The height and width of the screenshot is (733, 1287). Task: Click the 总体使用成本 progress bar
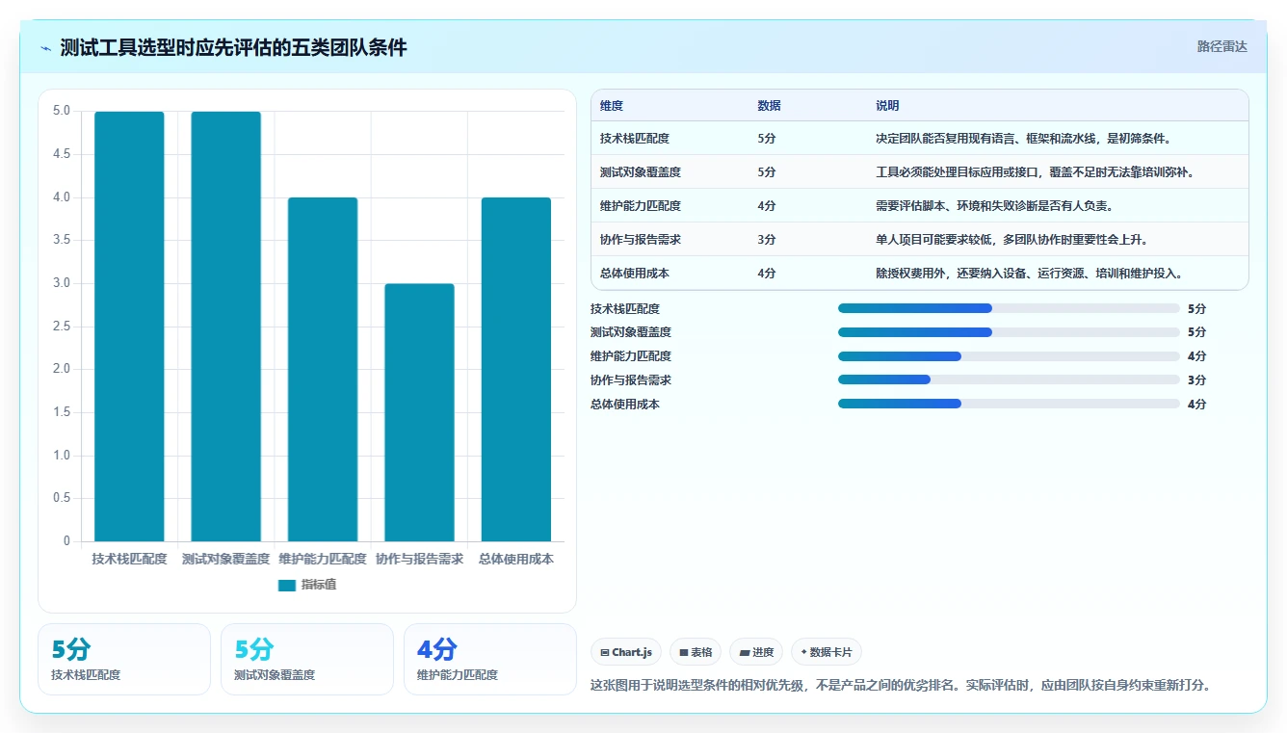tap(1009, 405)
